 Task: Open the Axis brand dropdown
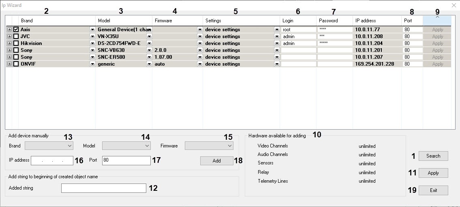coord(92,30)
